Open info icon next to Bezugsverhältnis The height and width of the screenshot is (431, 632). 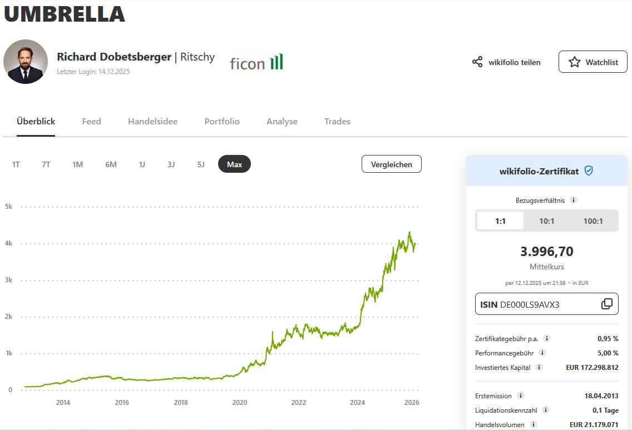[x=574, y=200]
